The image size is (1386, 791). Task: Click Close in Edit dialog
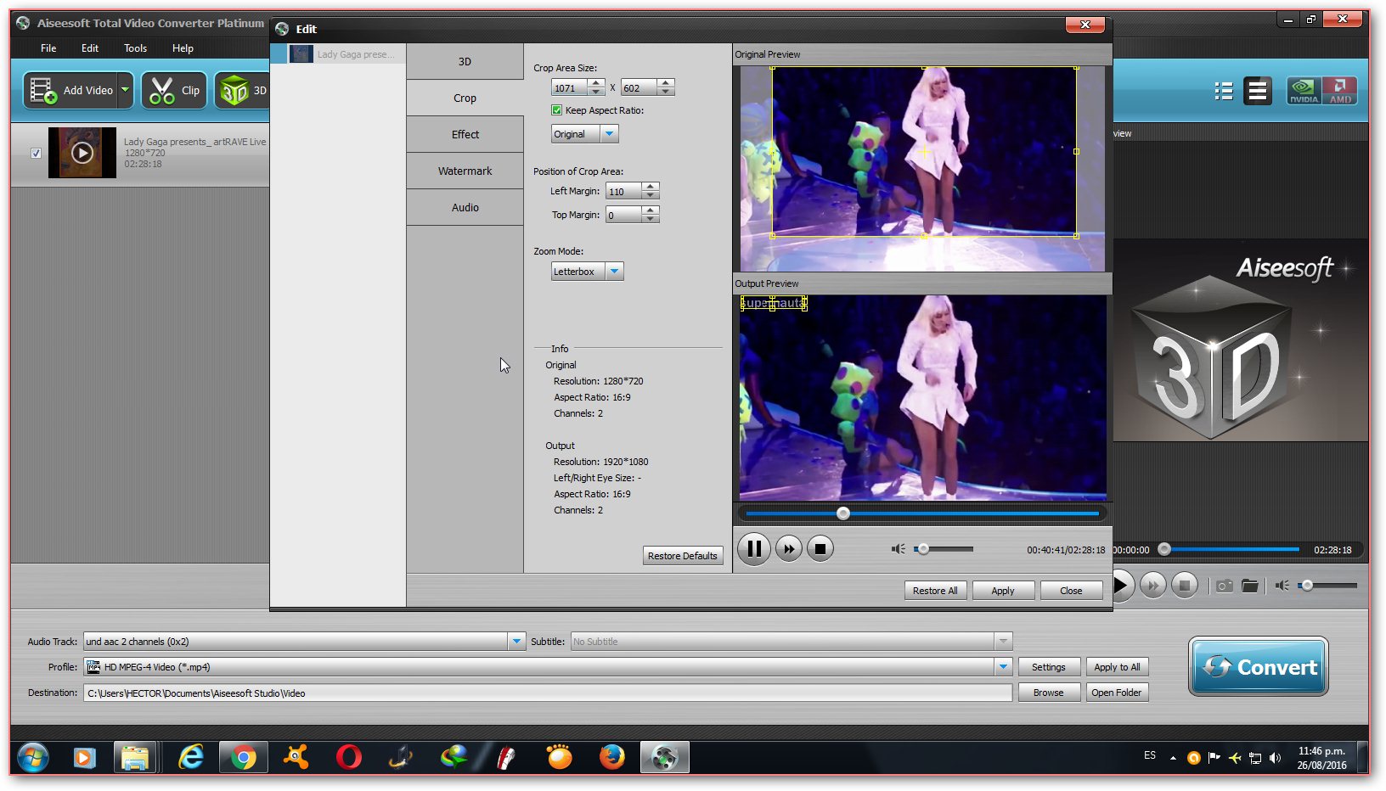(1071, 591)
